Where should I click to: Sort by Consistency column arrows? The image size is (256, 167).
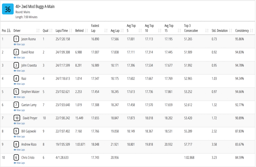pos(251,31)
